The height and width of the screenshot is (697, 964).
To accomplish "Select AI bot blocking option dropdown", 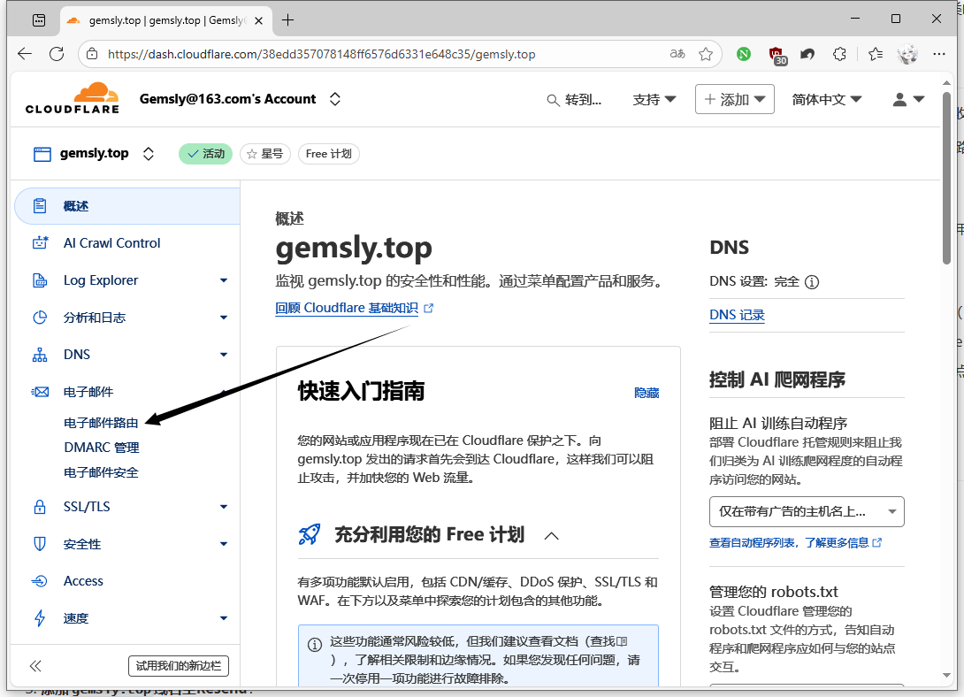I will 806,511.
